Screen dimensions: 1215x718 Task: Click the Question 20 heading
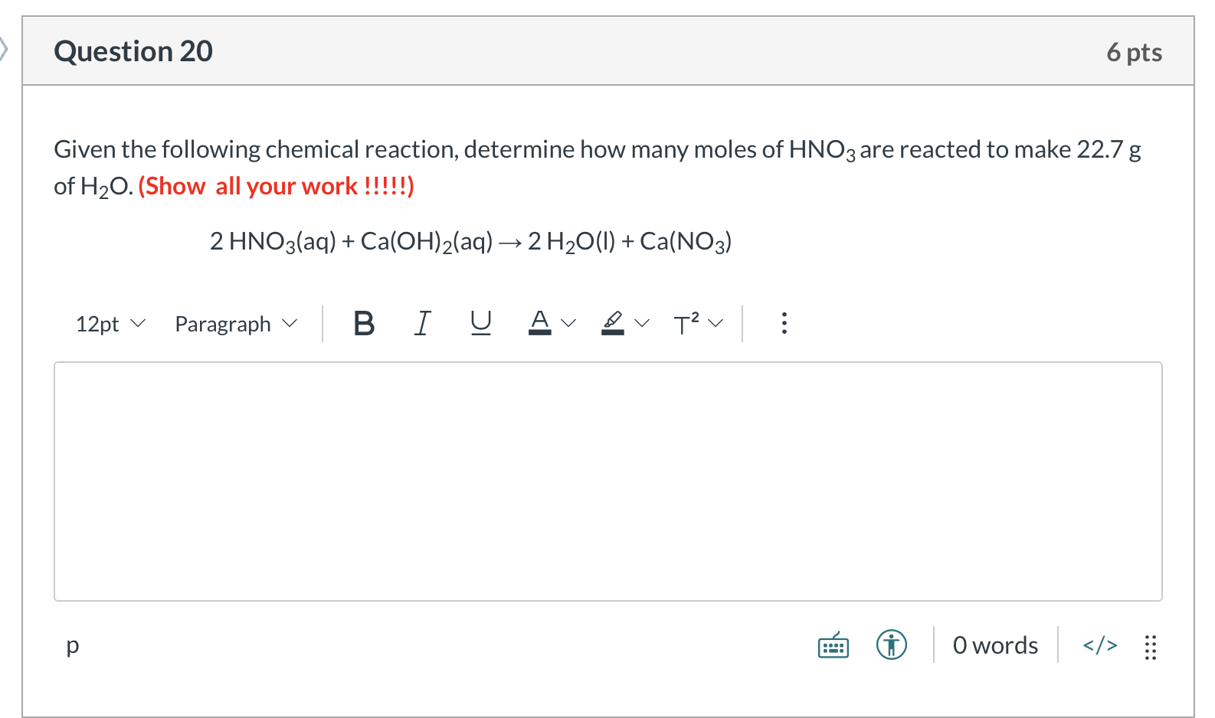pos(133,51)
